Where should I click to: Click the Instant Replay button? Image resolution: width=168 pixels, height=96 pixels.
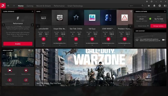10,81
